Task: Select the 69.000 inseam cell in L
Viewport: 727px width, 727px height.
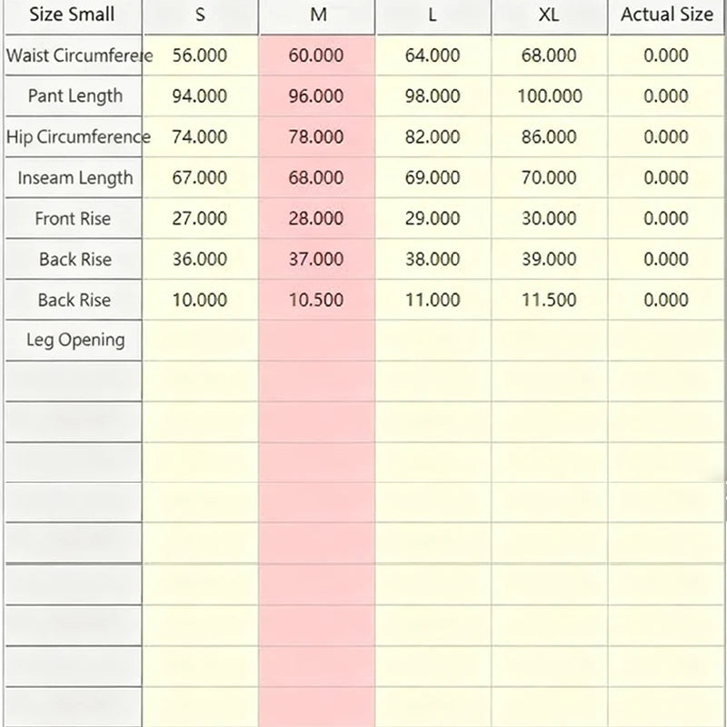Action: click(433, 177)
